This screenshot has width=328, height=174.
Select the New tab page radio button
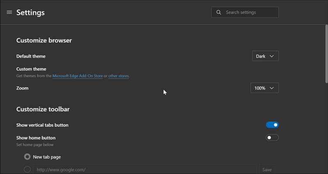click(x=27, y=157)
